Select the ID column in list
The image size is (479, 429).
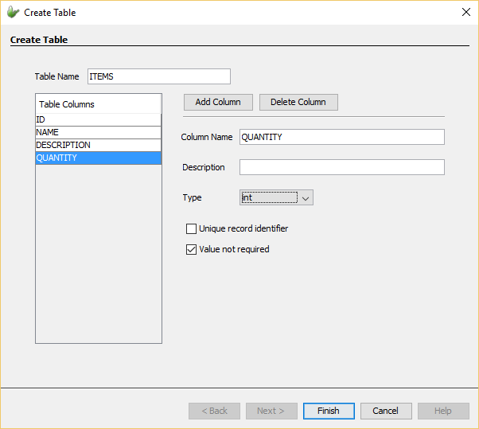coord(98,119)
